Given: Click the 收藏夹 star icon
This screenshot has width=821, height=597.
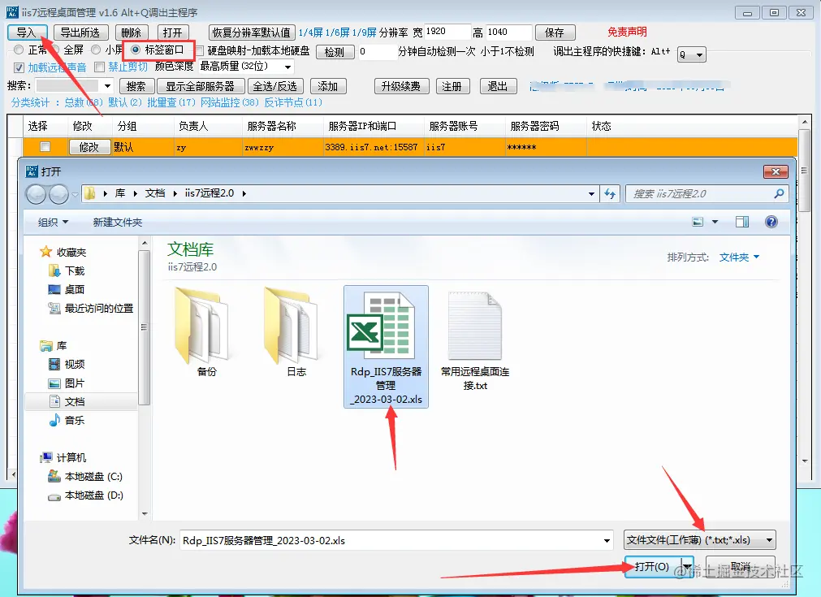Looking at the screenshot, I should 46,252.
